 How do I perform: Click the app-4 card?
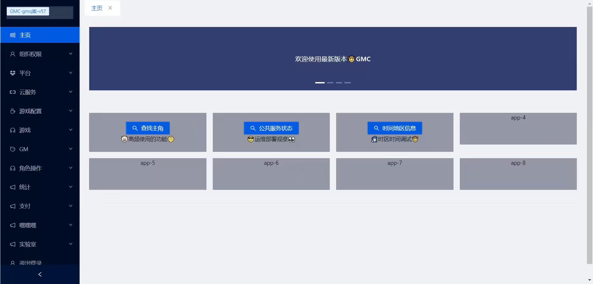518,129
